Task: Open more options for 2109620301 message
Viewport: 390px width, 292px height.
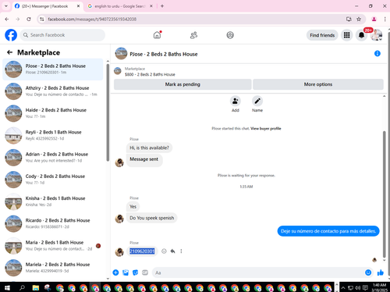Action: (181, 251)
